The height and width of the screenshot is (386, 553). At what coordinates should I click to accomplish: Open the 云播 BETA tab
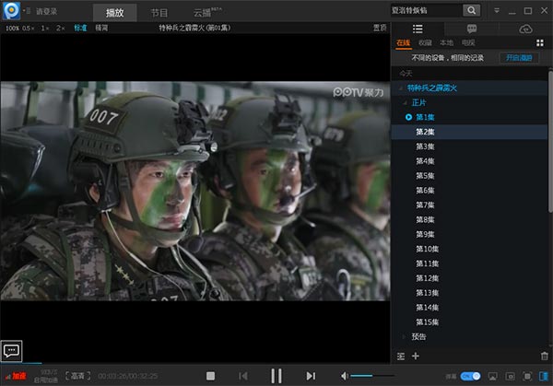point(207,13)
